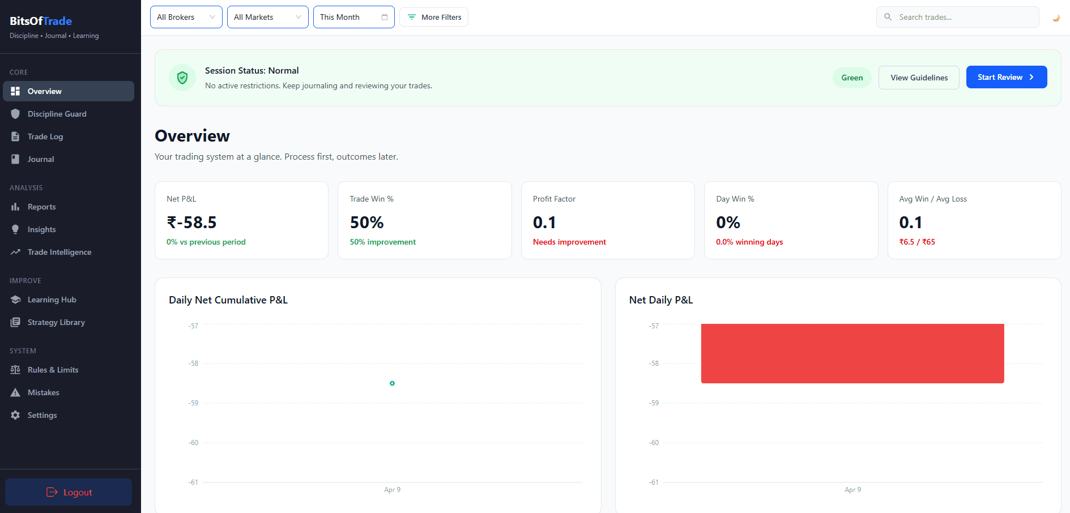Click the 'Daily Net Cumulative P&L' chart title
This screenshot has height=513, width=1070.
point(228,300)
